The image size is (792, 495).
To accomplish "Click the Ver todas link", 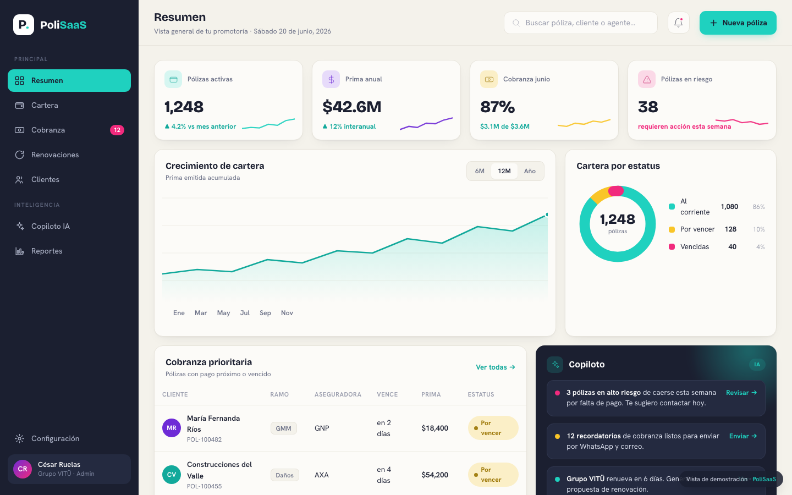I will [x=496, y=367].
